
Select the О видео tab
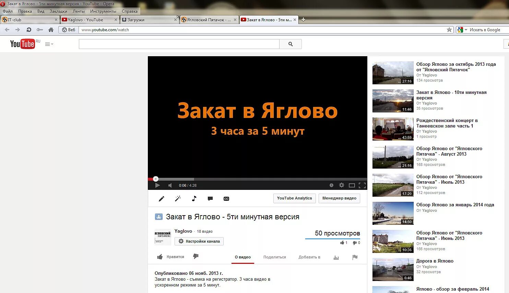pyautogui.click(x=243, y=257)
